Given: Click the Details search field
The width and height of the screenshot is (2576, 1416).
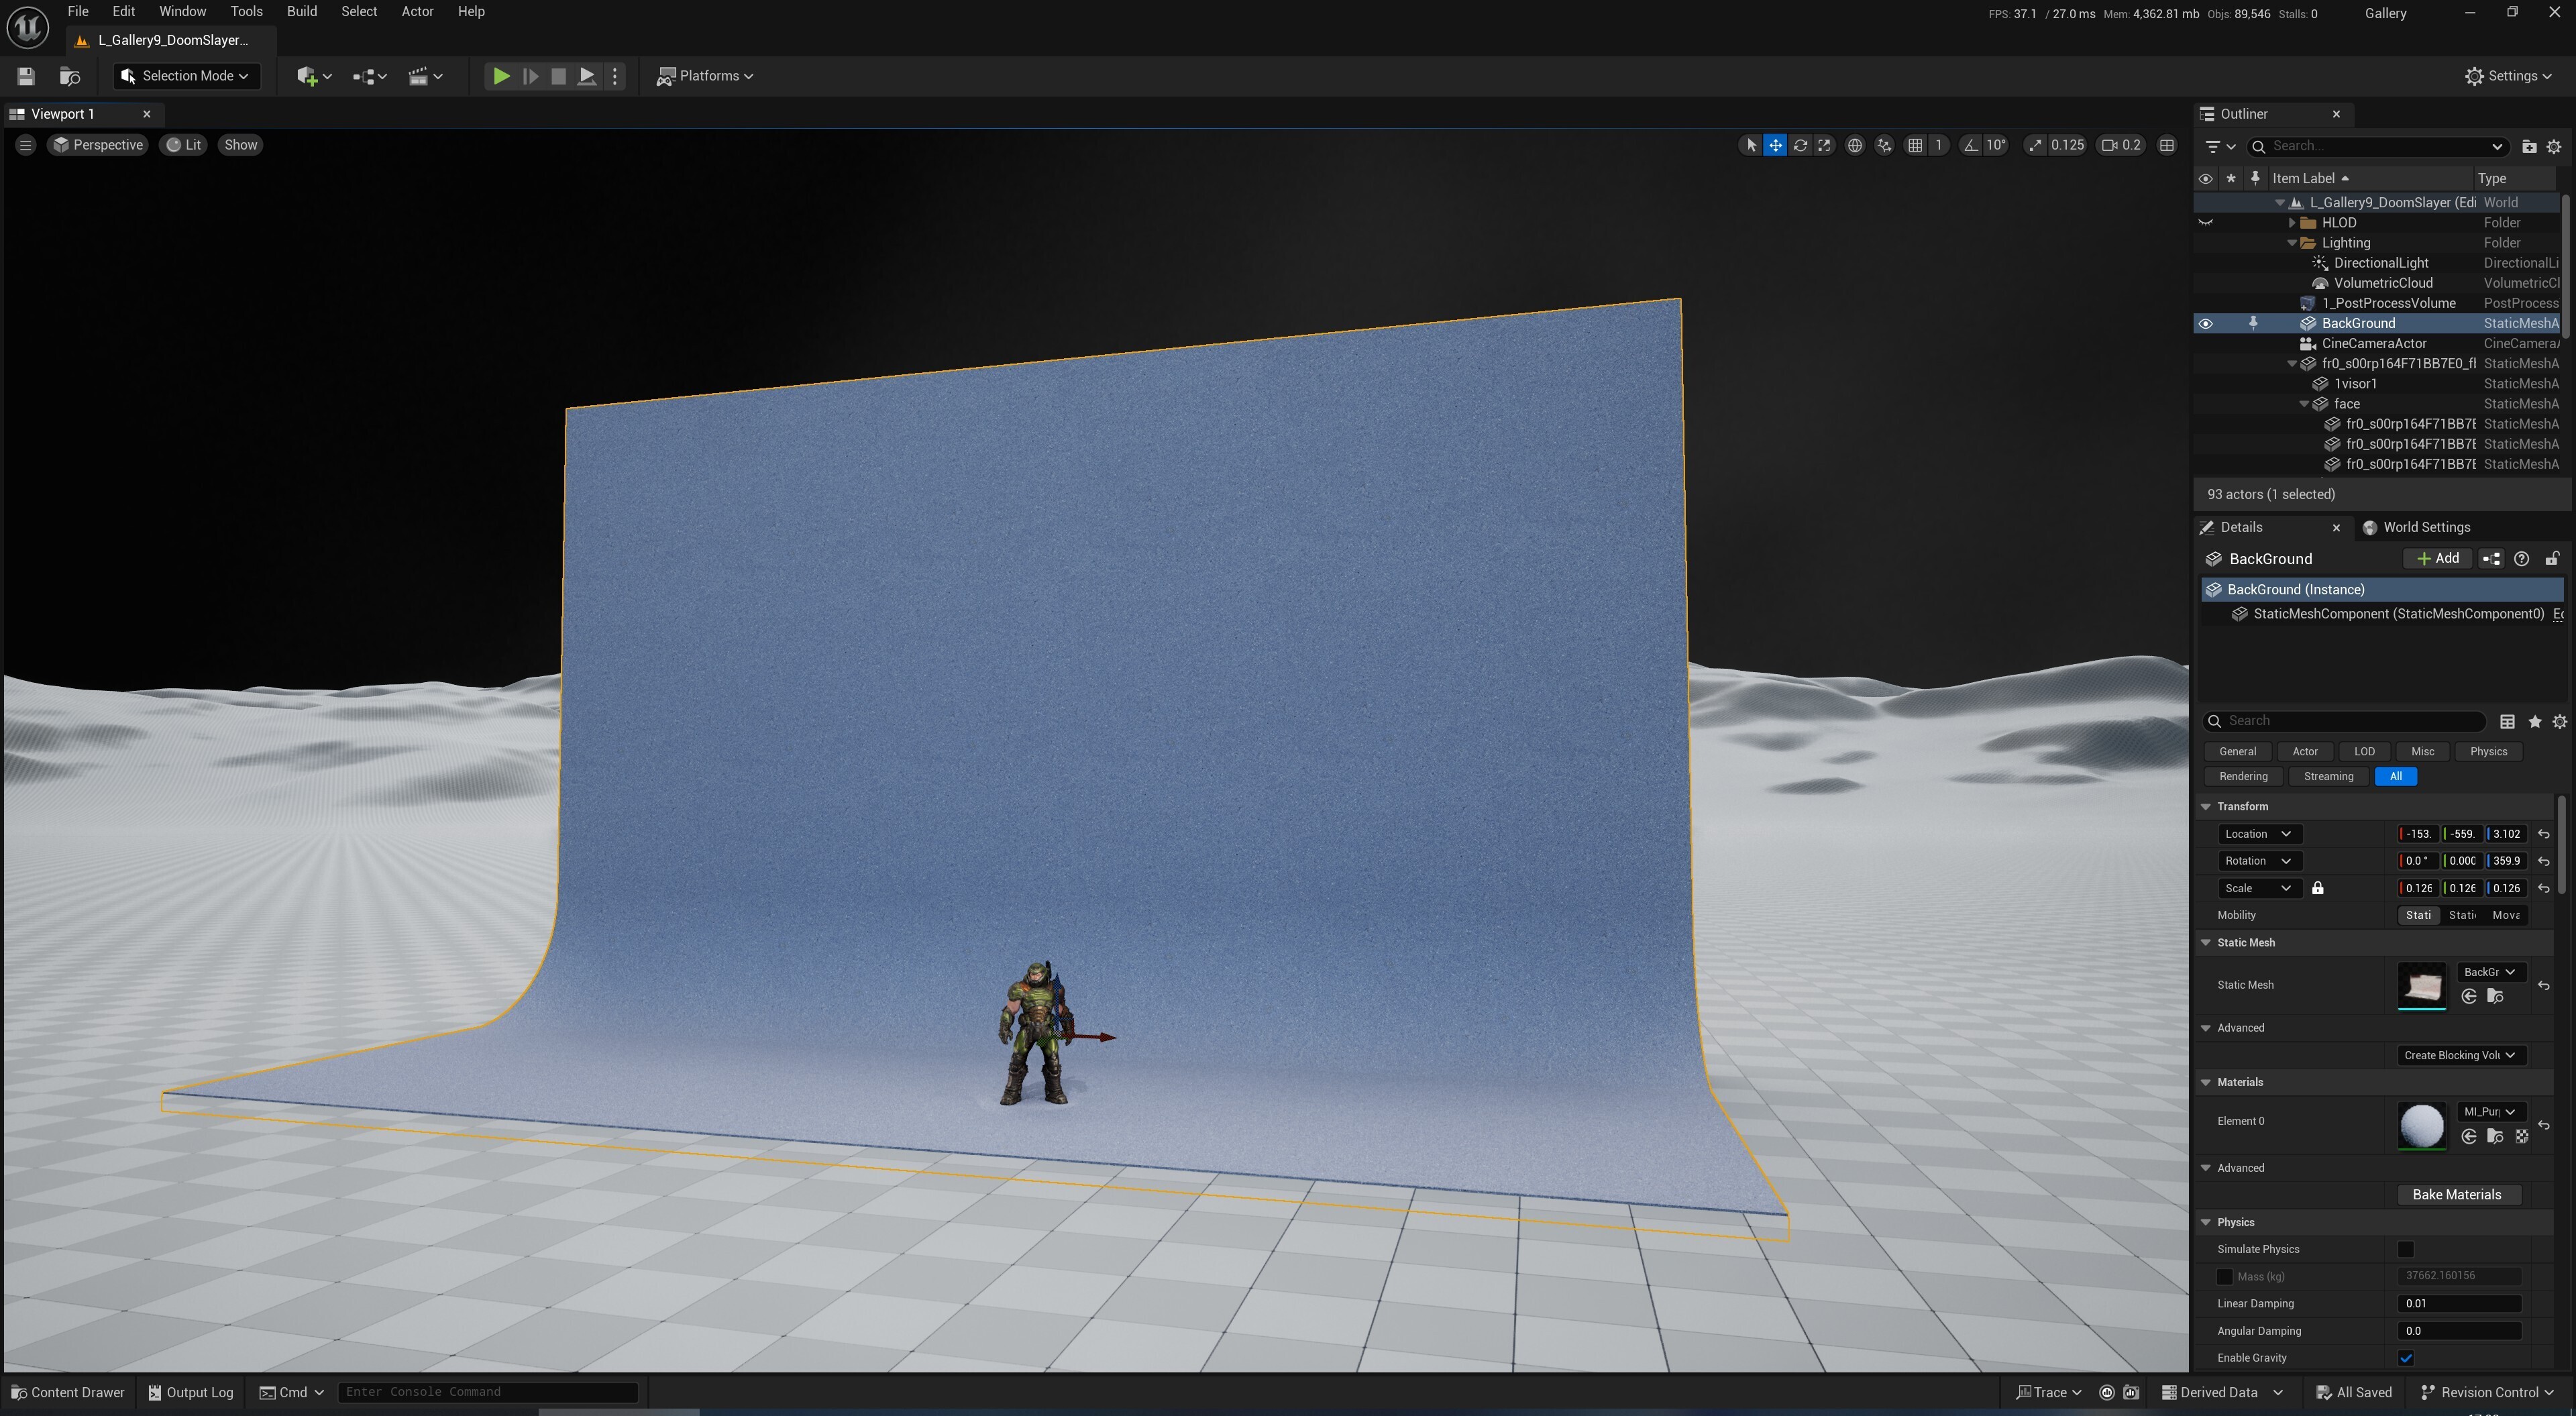Looking at the screenshot, I should [2345, 721].
